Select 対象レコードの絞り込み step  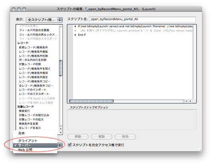[34, 115]
